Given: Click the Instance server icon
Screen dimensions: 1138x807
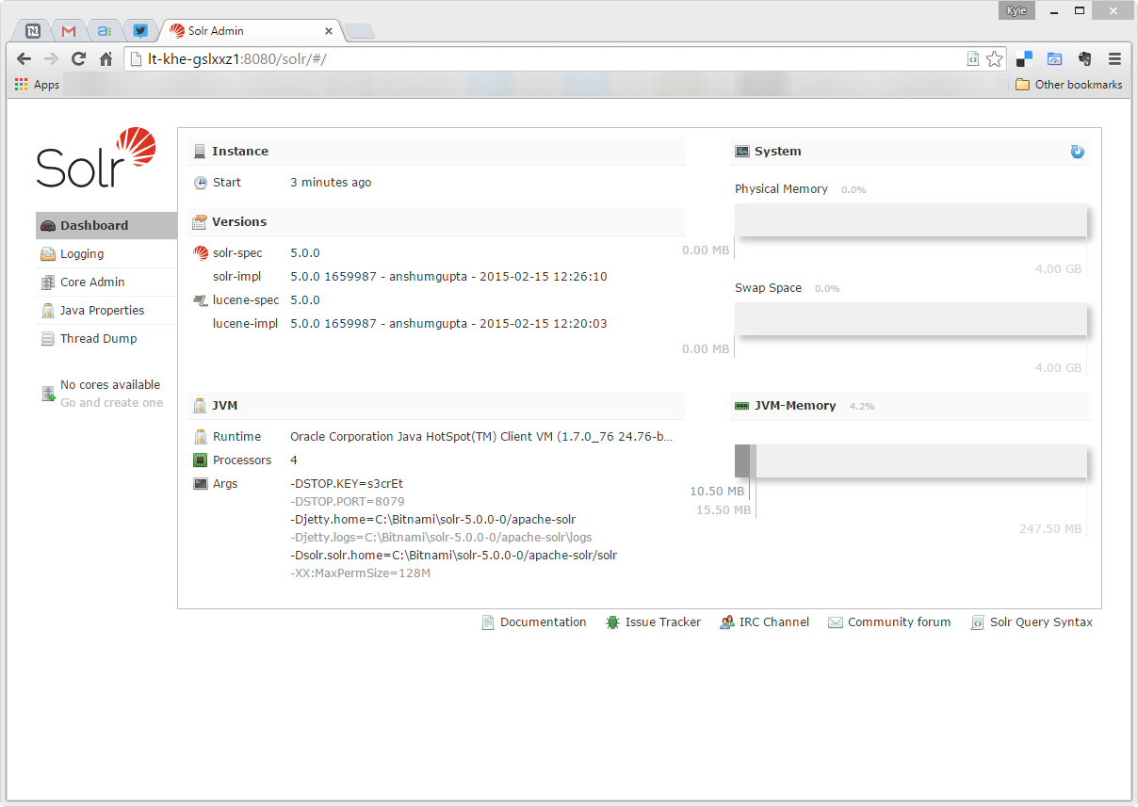Looking at the screenshot, I should 200,152.
